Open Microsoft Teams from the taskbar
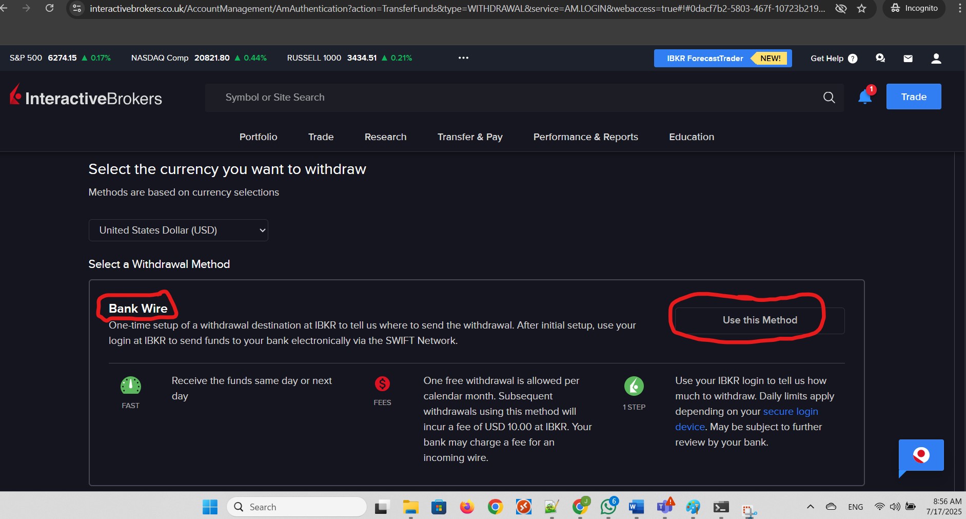 pyautogui.click(x=665, y=507)
